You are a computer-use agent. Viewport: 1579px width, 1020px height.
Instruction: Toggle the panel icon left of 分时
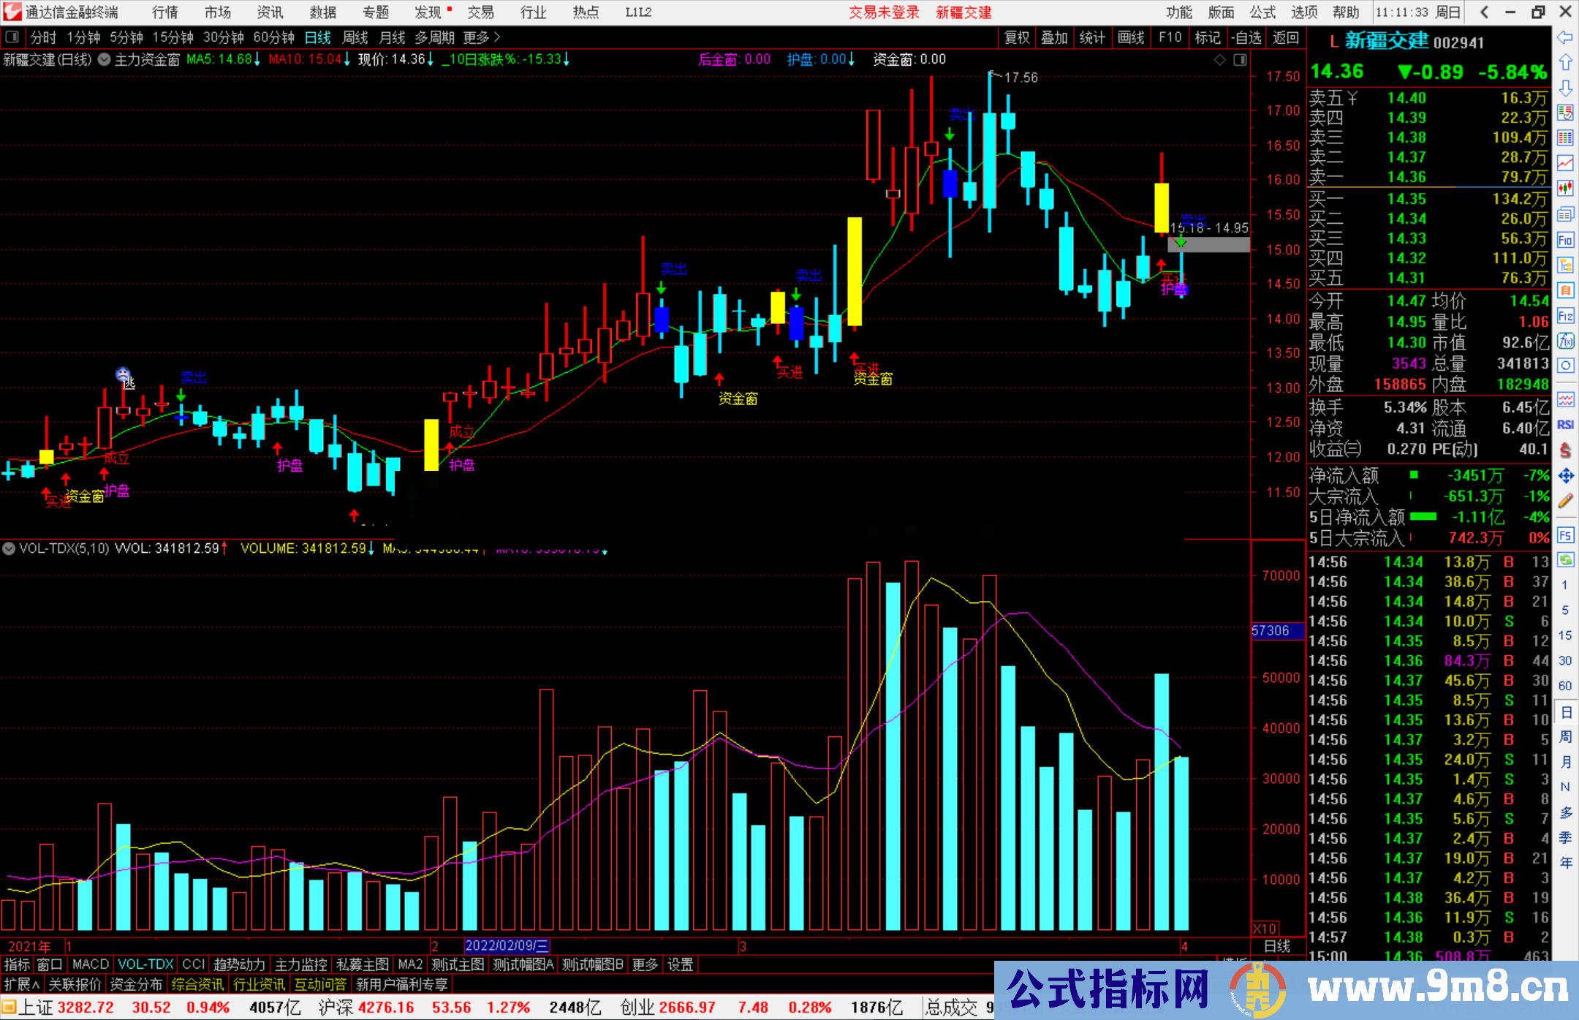point(12,37)
